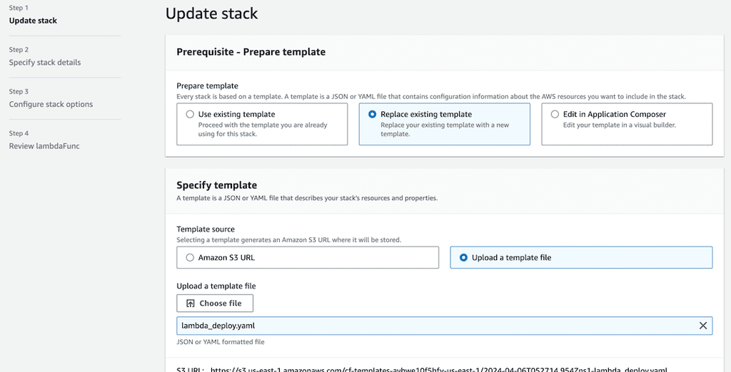Pick the Upload a template file radio option
Screen dimensions: 731x372
click(x=463, y=257)
